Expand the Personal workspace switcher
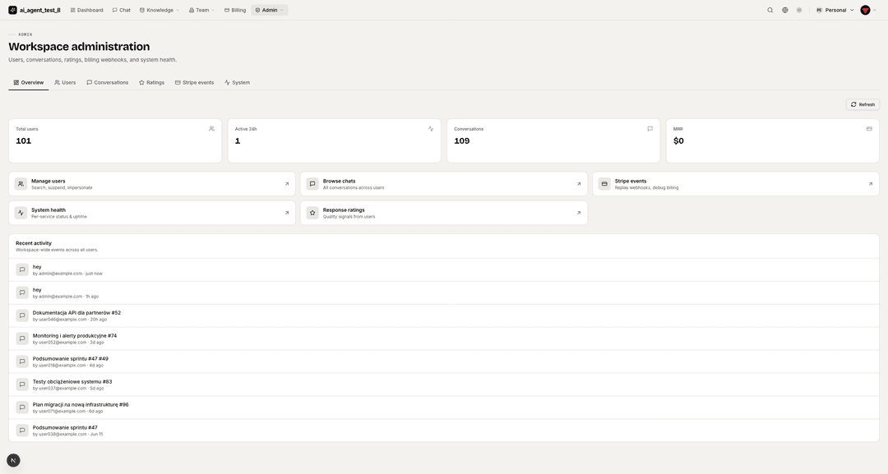Screen dimensions: 888x474 click(x=835, y=10)
